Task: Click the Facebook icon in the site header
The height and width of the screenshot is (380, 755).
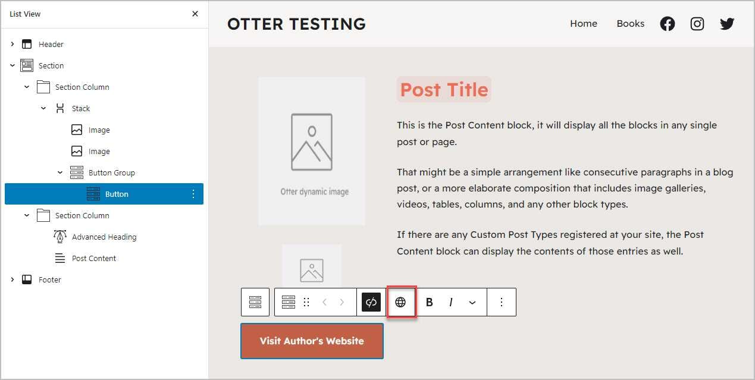Action: [667, 24]
